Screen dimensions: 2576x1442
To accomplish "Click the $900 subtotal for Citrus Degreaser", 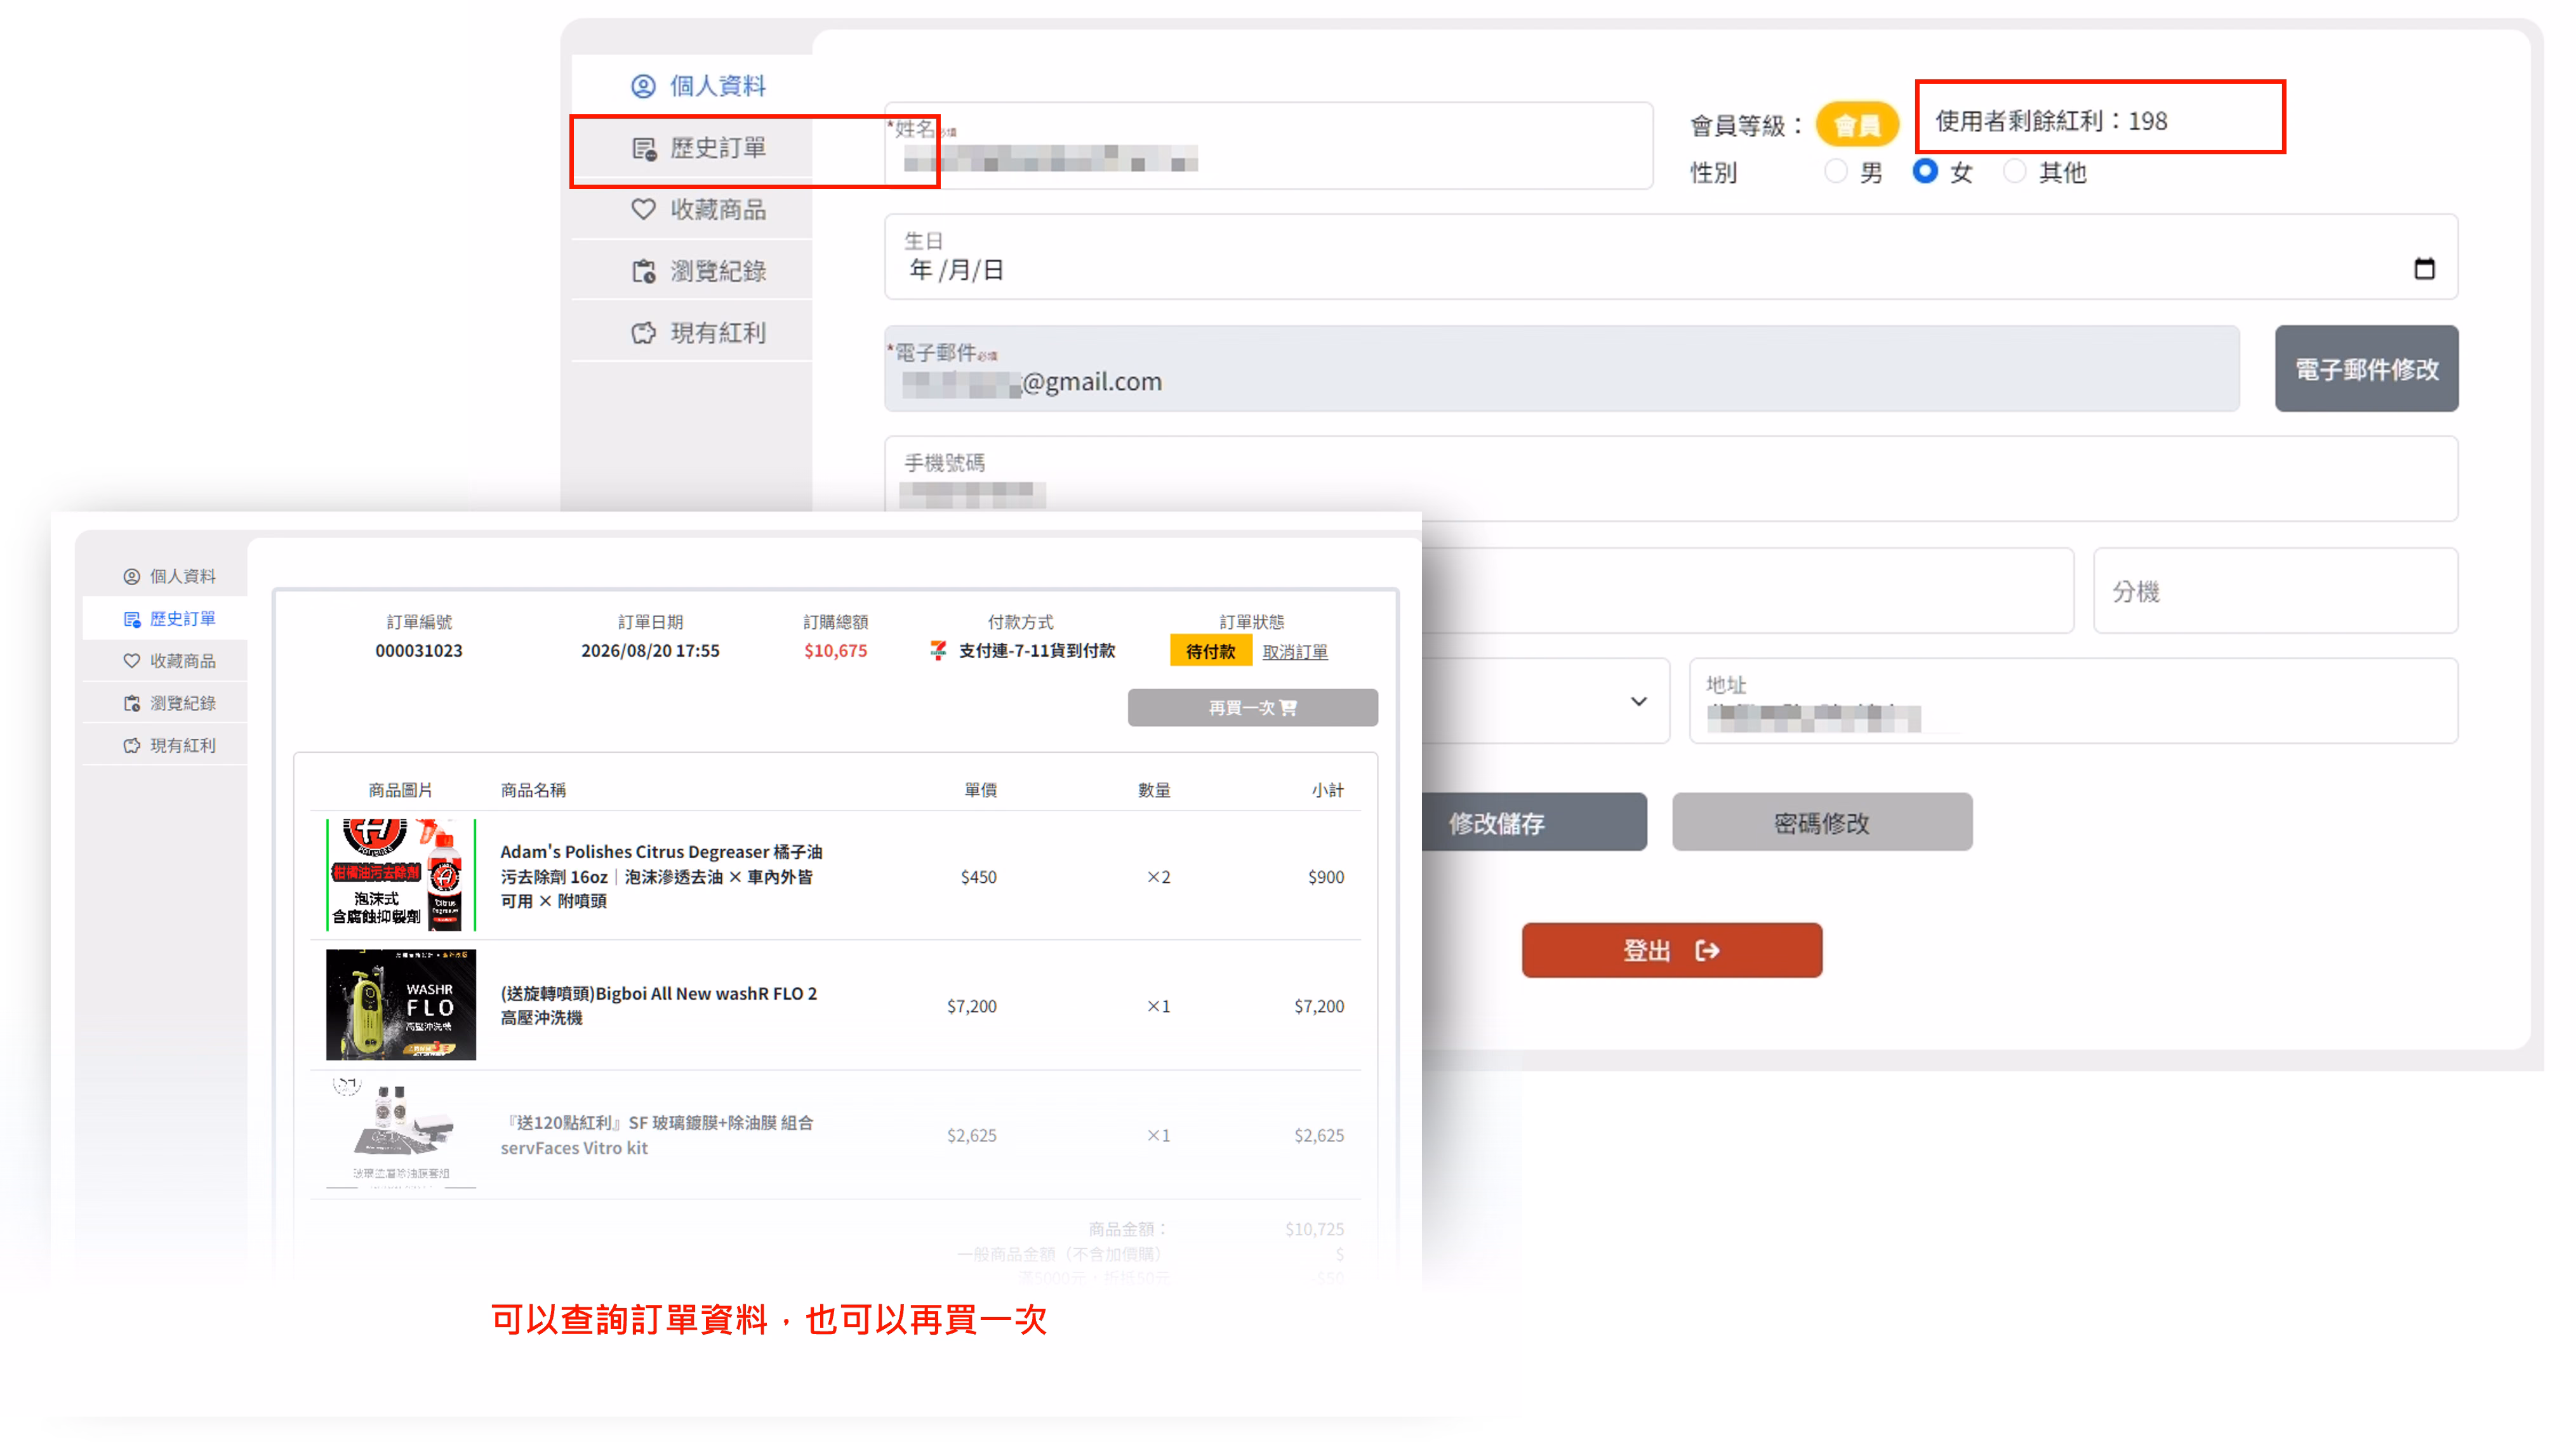I will point(1326,877).
